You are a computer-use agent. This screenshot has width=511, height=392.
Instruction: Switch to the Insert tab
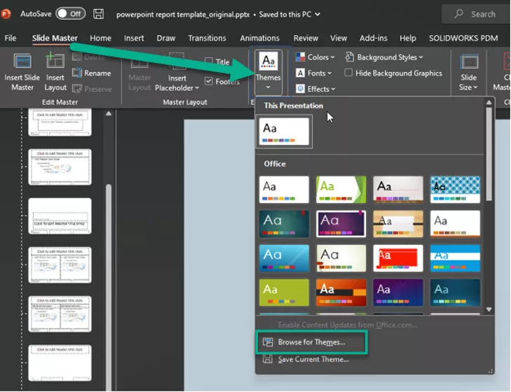coord(134,38)
